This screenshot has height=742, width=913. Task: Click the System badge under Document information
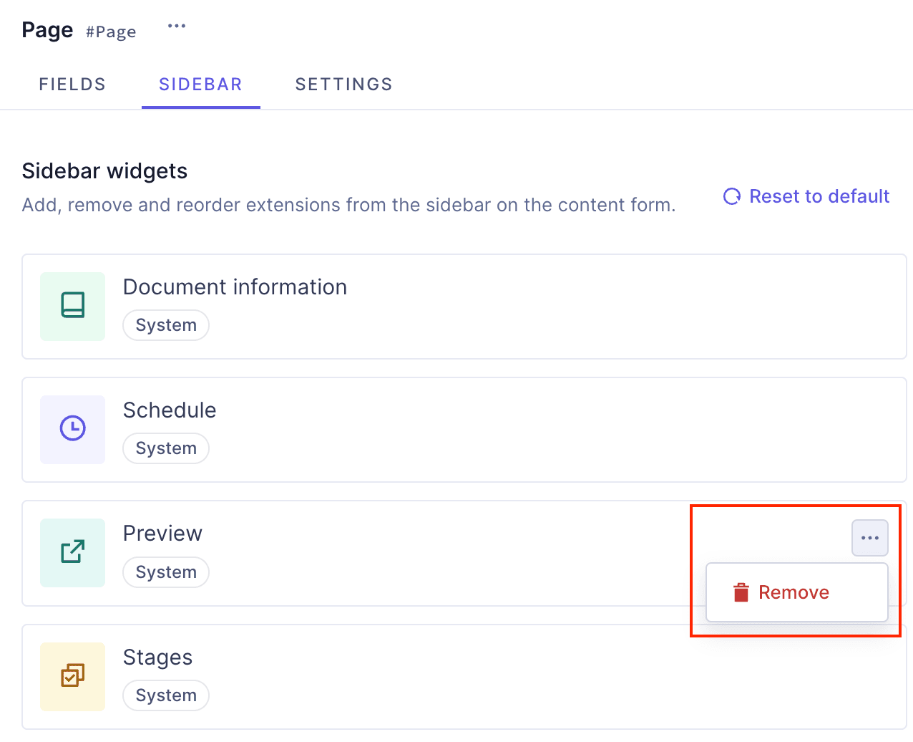click(x=166, y=324)
